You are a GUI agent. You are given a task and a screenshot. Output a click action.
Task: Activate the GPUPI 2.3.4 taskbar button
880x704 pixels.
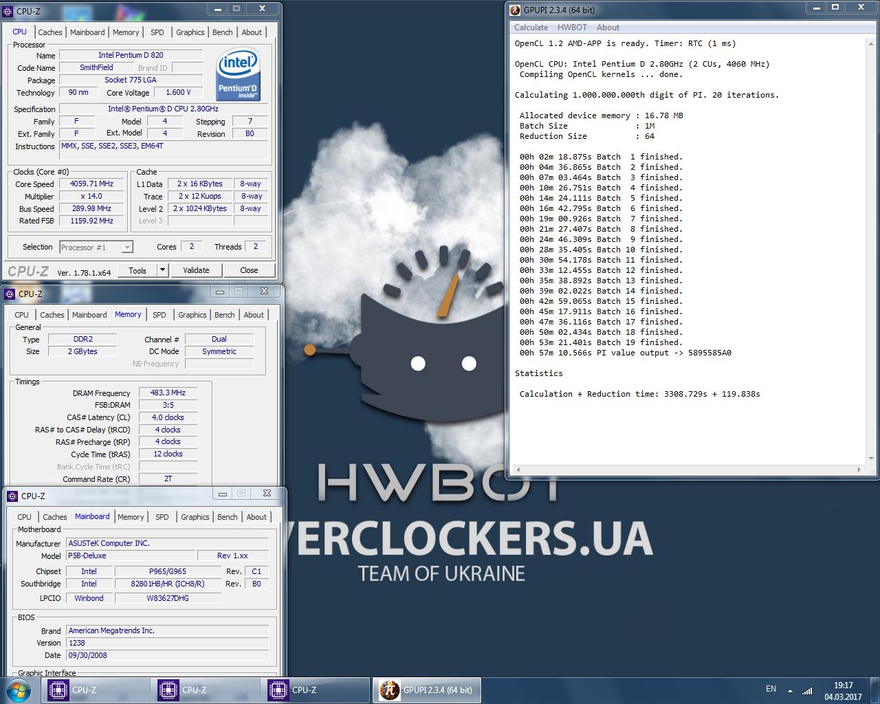pyautogui.click(x=426, y=690)
